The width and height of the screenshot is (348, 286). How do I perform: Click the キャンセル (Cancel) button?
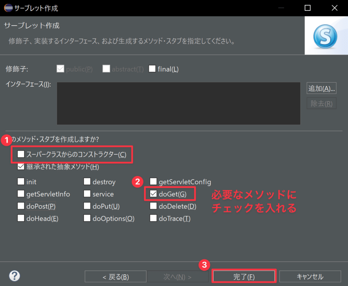[x=310, y=276]
